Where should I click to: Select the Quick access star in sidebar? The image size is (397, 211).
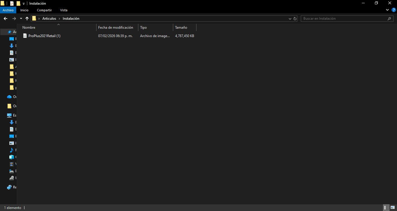click(x=10, y=32)
